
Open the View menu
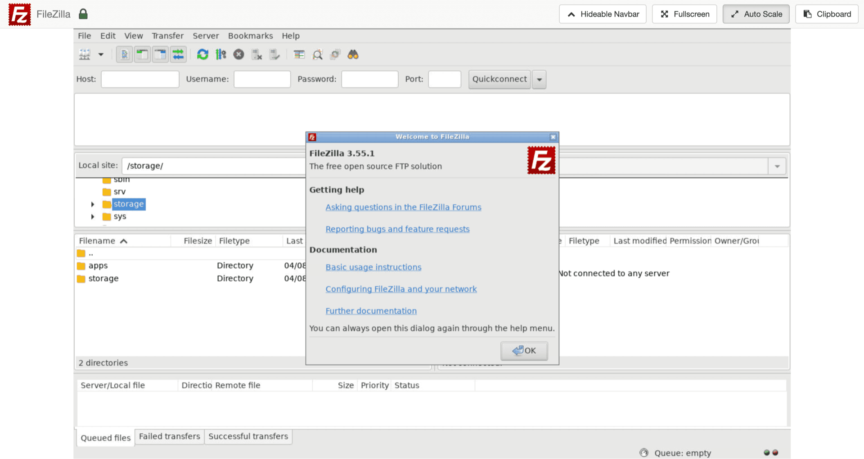pos(134,36)
